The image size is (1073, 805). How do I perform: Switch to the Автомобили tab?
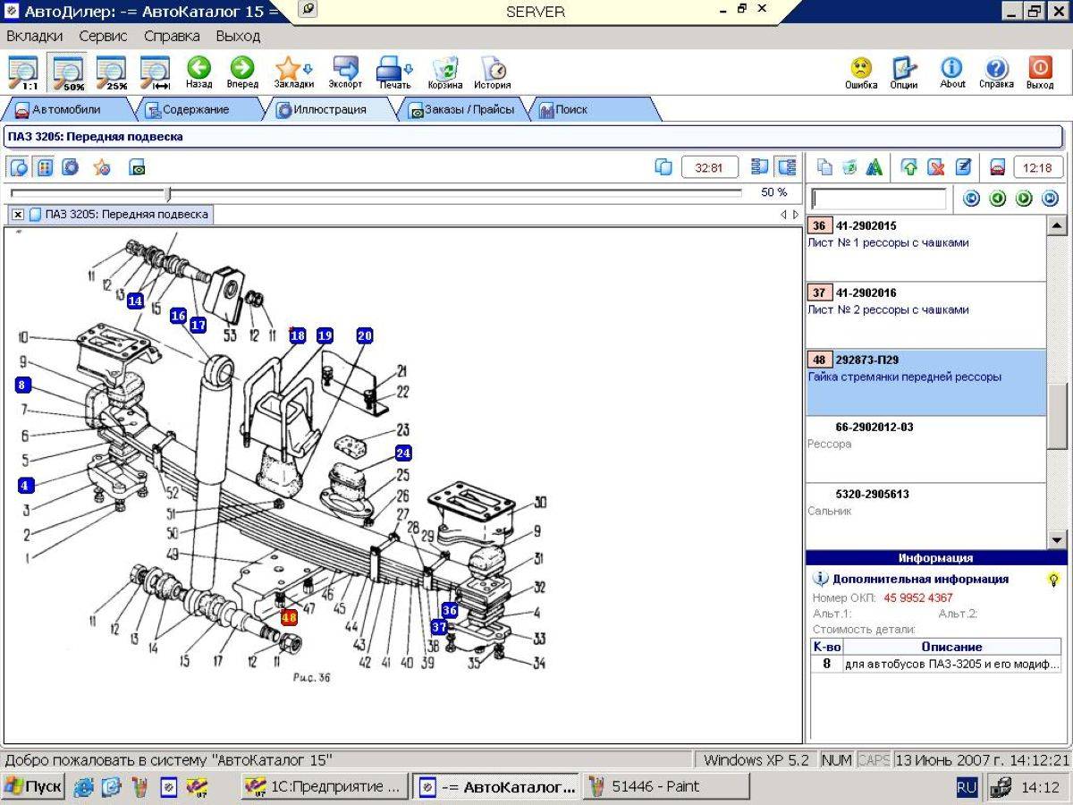(x=66, y=110)
